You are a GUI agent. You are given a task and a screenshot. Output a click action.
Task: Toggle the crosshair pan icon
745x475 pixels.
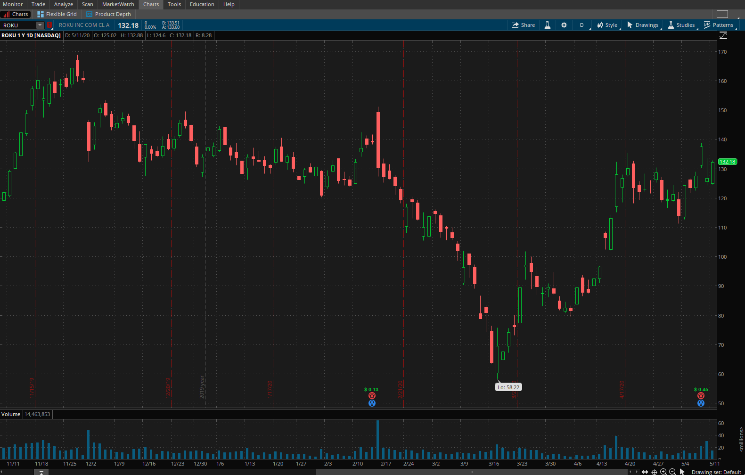coord(654,472)
